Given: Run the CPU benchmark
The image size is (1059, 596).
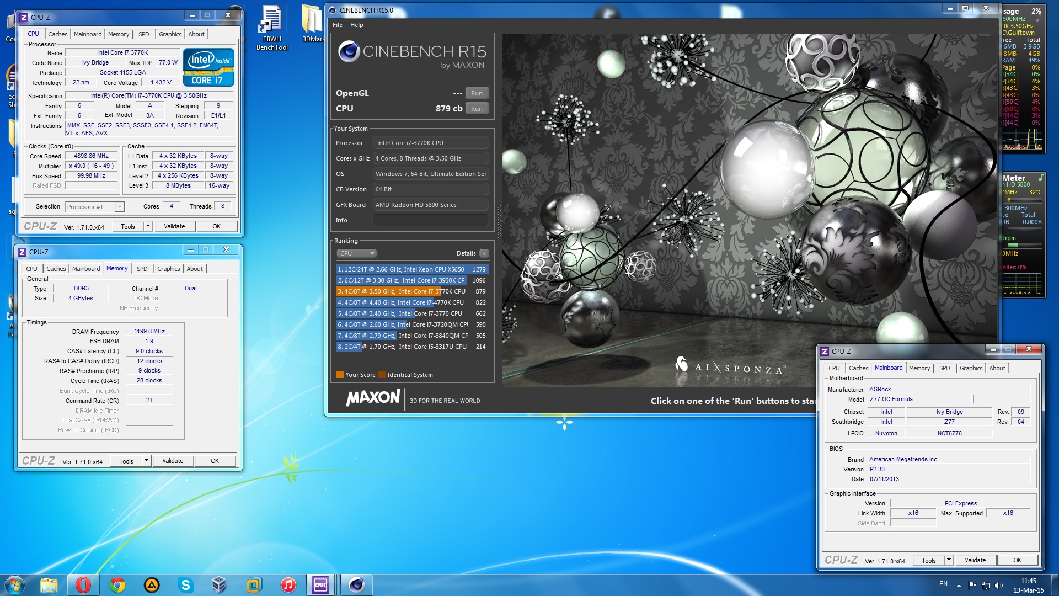Looking at the screenshot, I should (477, 109).
